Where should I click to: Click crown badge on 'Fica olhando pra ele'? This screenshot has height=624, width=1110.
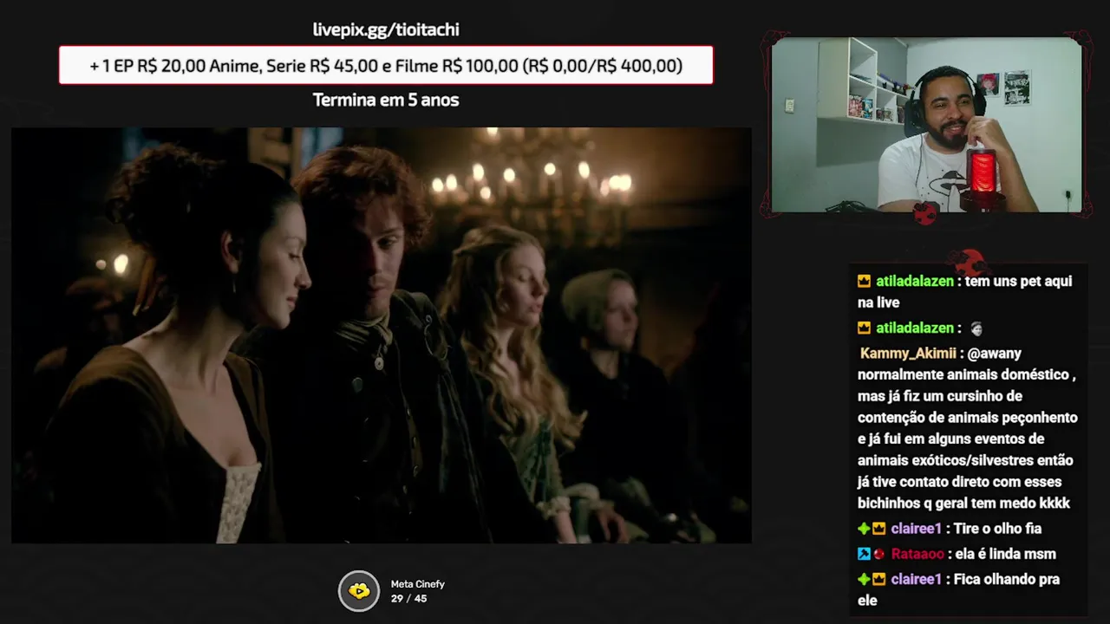tap(878, 579)
